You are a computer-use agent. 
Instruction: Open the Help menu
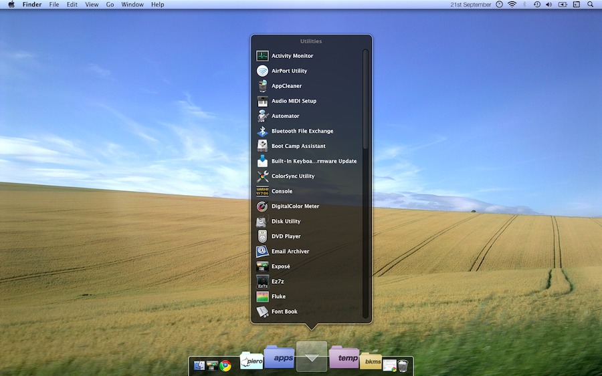pos(157,5)
